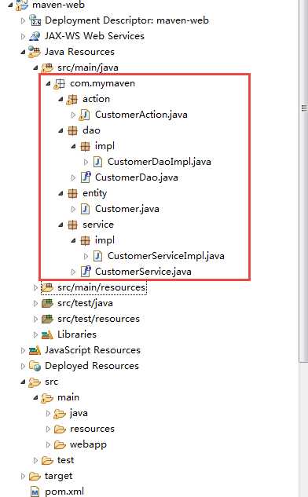Expand the target folder node

[23, 476]
